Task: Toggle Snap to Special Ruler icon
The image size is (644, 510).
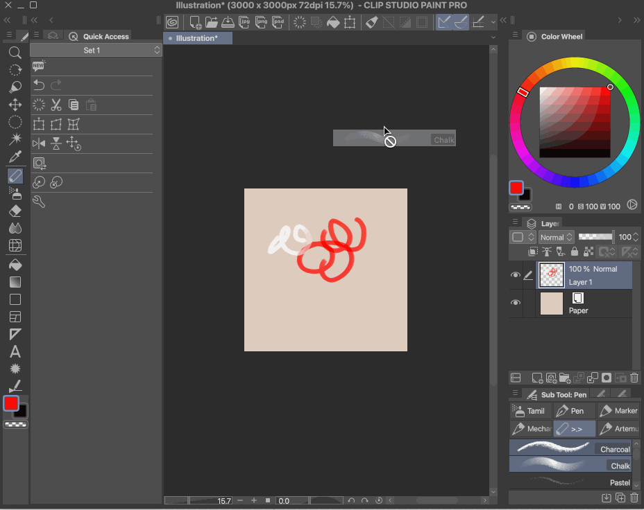Action: [x=461, y=22]
